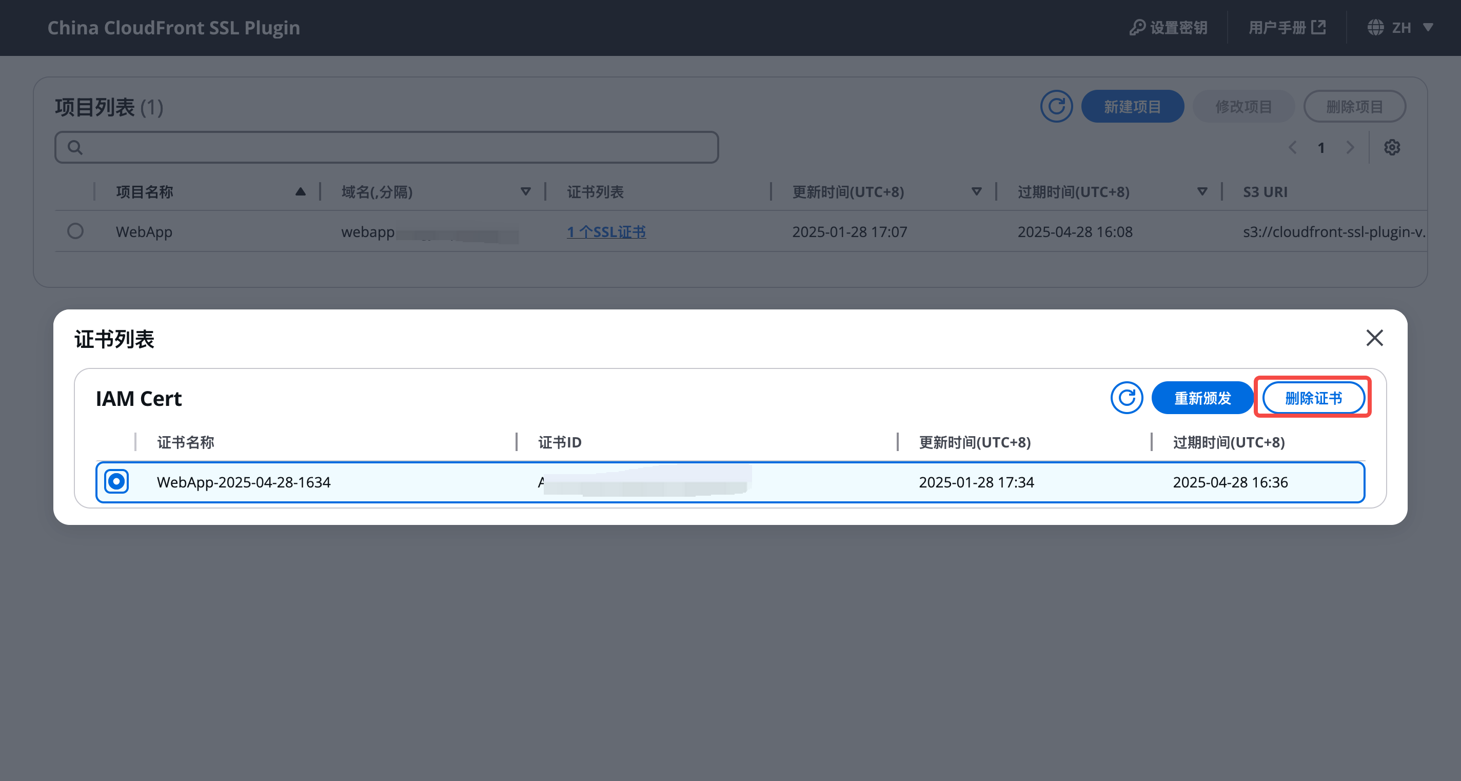Refresh the 项目列表 project list
Screen dimensions: 1461x781
[1056, 106]
